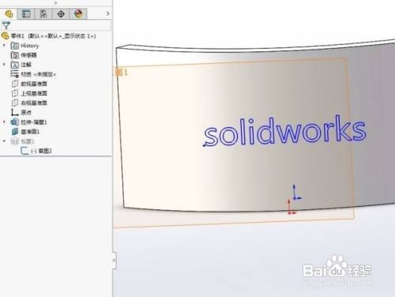The height and width of the screenshot is (297, 395).
Task: Show more manager tabs via chevron arrow
Action: click(x=107, y=13)
